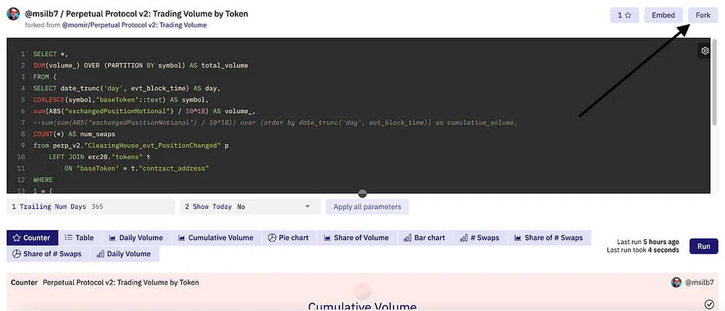The image size is (725, 311).
Task: Click the verified checkmark icon under @msilb7
Action: (x=708, y=305)
